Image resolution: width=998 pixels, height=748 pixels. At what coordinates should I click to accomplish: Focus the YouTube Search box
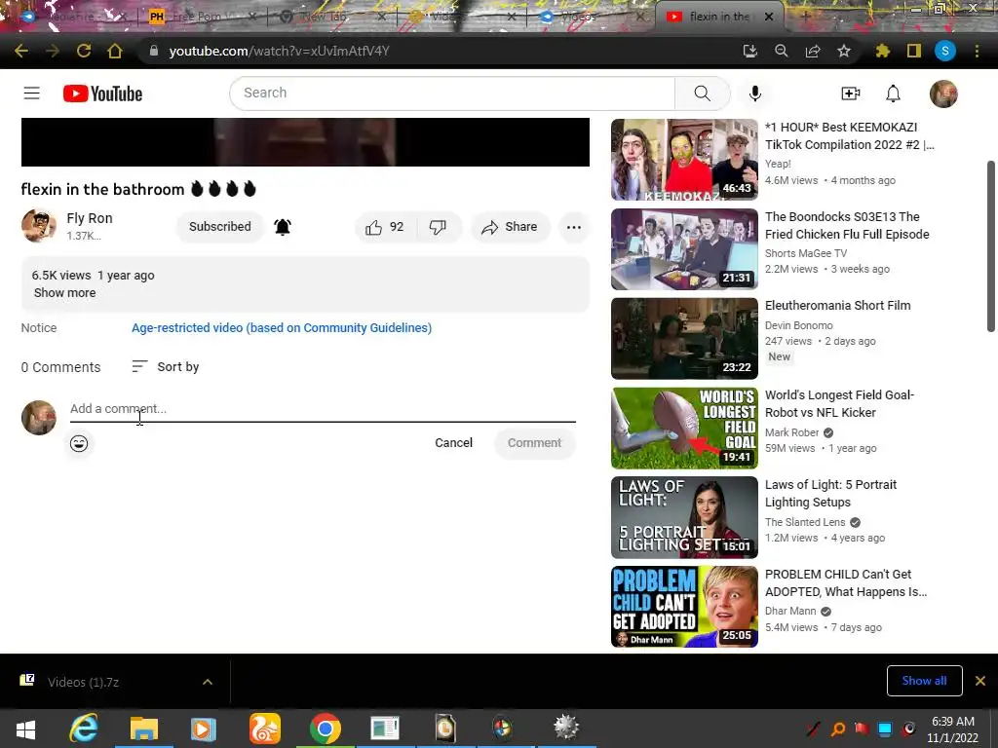(452, 93)
